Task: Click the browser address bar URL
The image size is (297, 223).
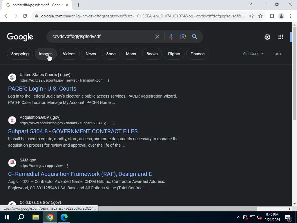Action: pos(142,16)
